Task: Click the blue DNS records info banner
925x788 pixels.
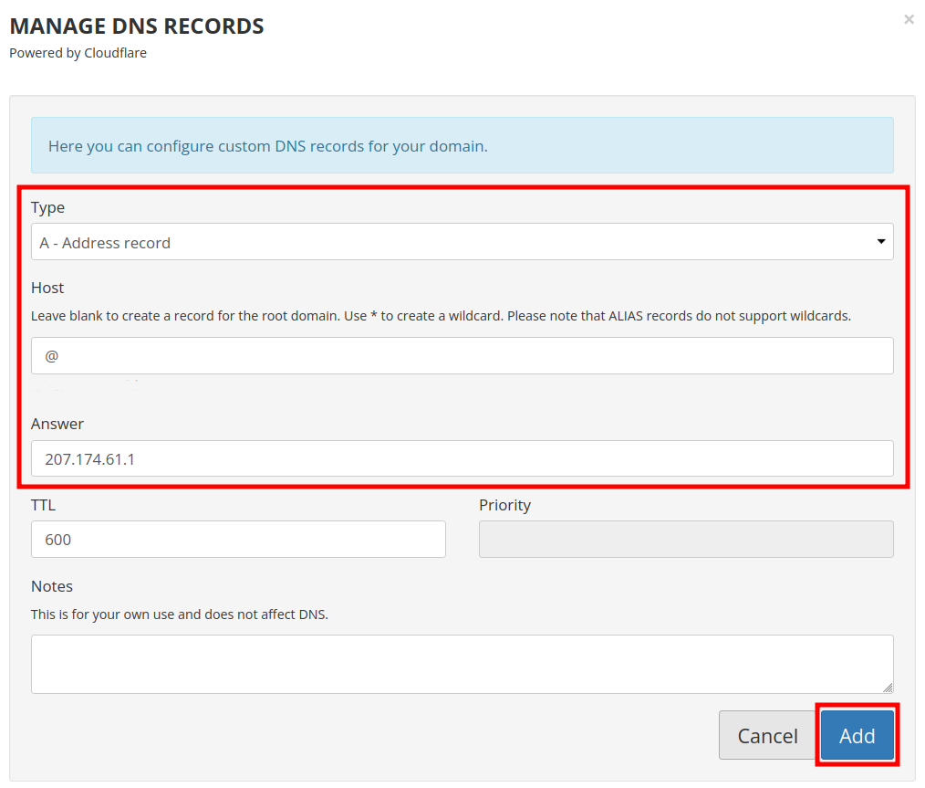Action: [x=462, y=146]
